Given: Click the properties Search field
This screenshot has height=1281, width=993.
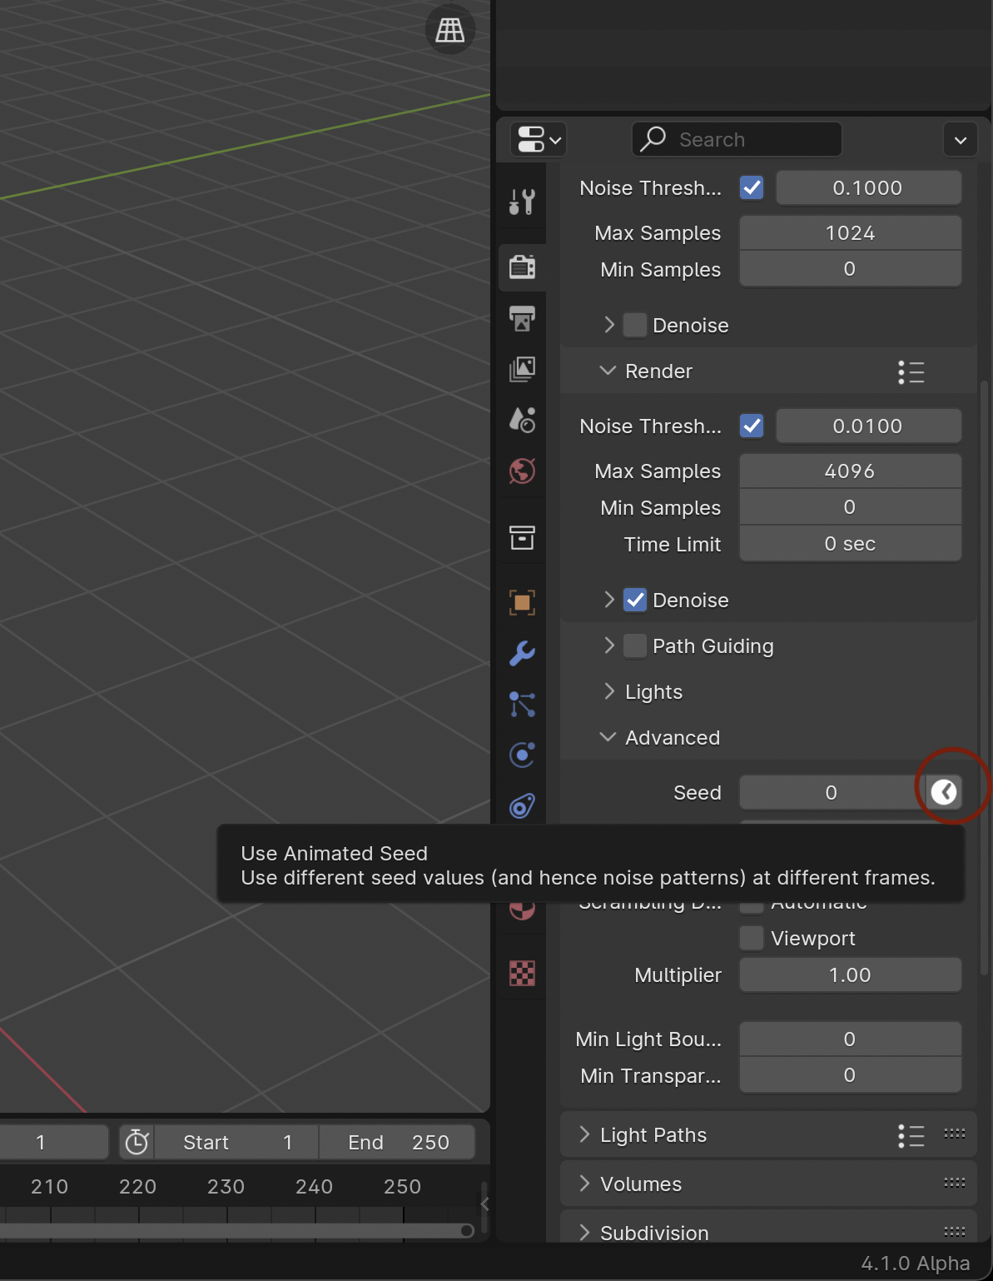Looking at the screenshot, I should point(737,140).
